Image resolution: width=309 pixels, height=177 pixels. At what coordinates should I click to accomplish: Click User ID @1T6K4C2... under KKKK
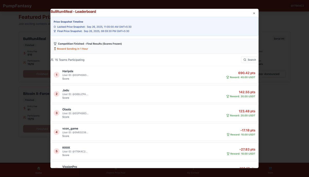tap(75, 152)
